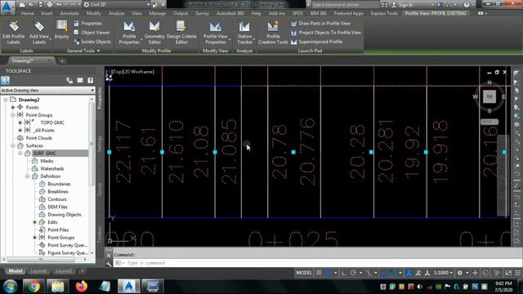Image resolution: width=523 pixels, height=294 pixels.
Task: Select Breaklines tree item
Action: 58,192
